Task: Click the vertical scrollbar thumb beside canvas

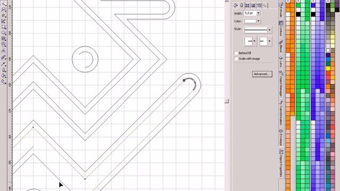Action: pyautogui.click(x=227, y=101)
